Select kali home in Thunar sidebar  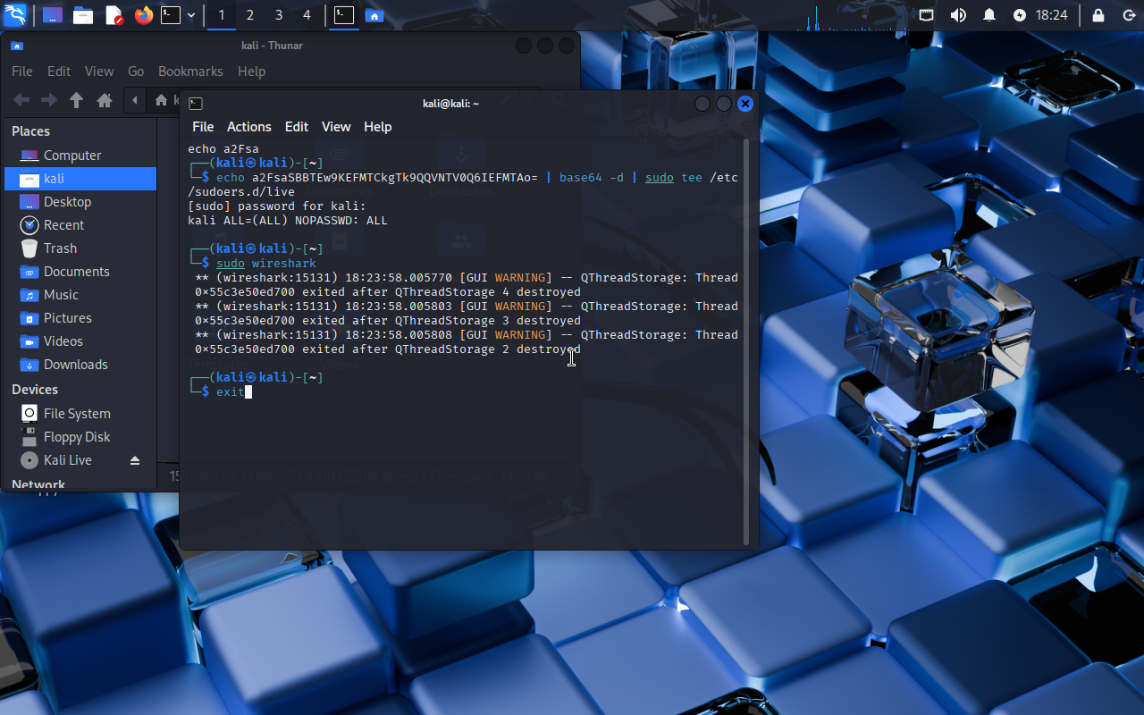[x=80, y=179]
